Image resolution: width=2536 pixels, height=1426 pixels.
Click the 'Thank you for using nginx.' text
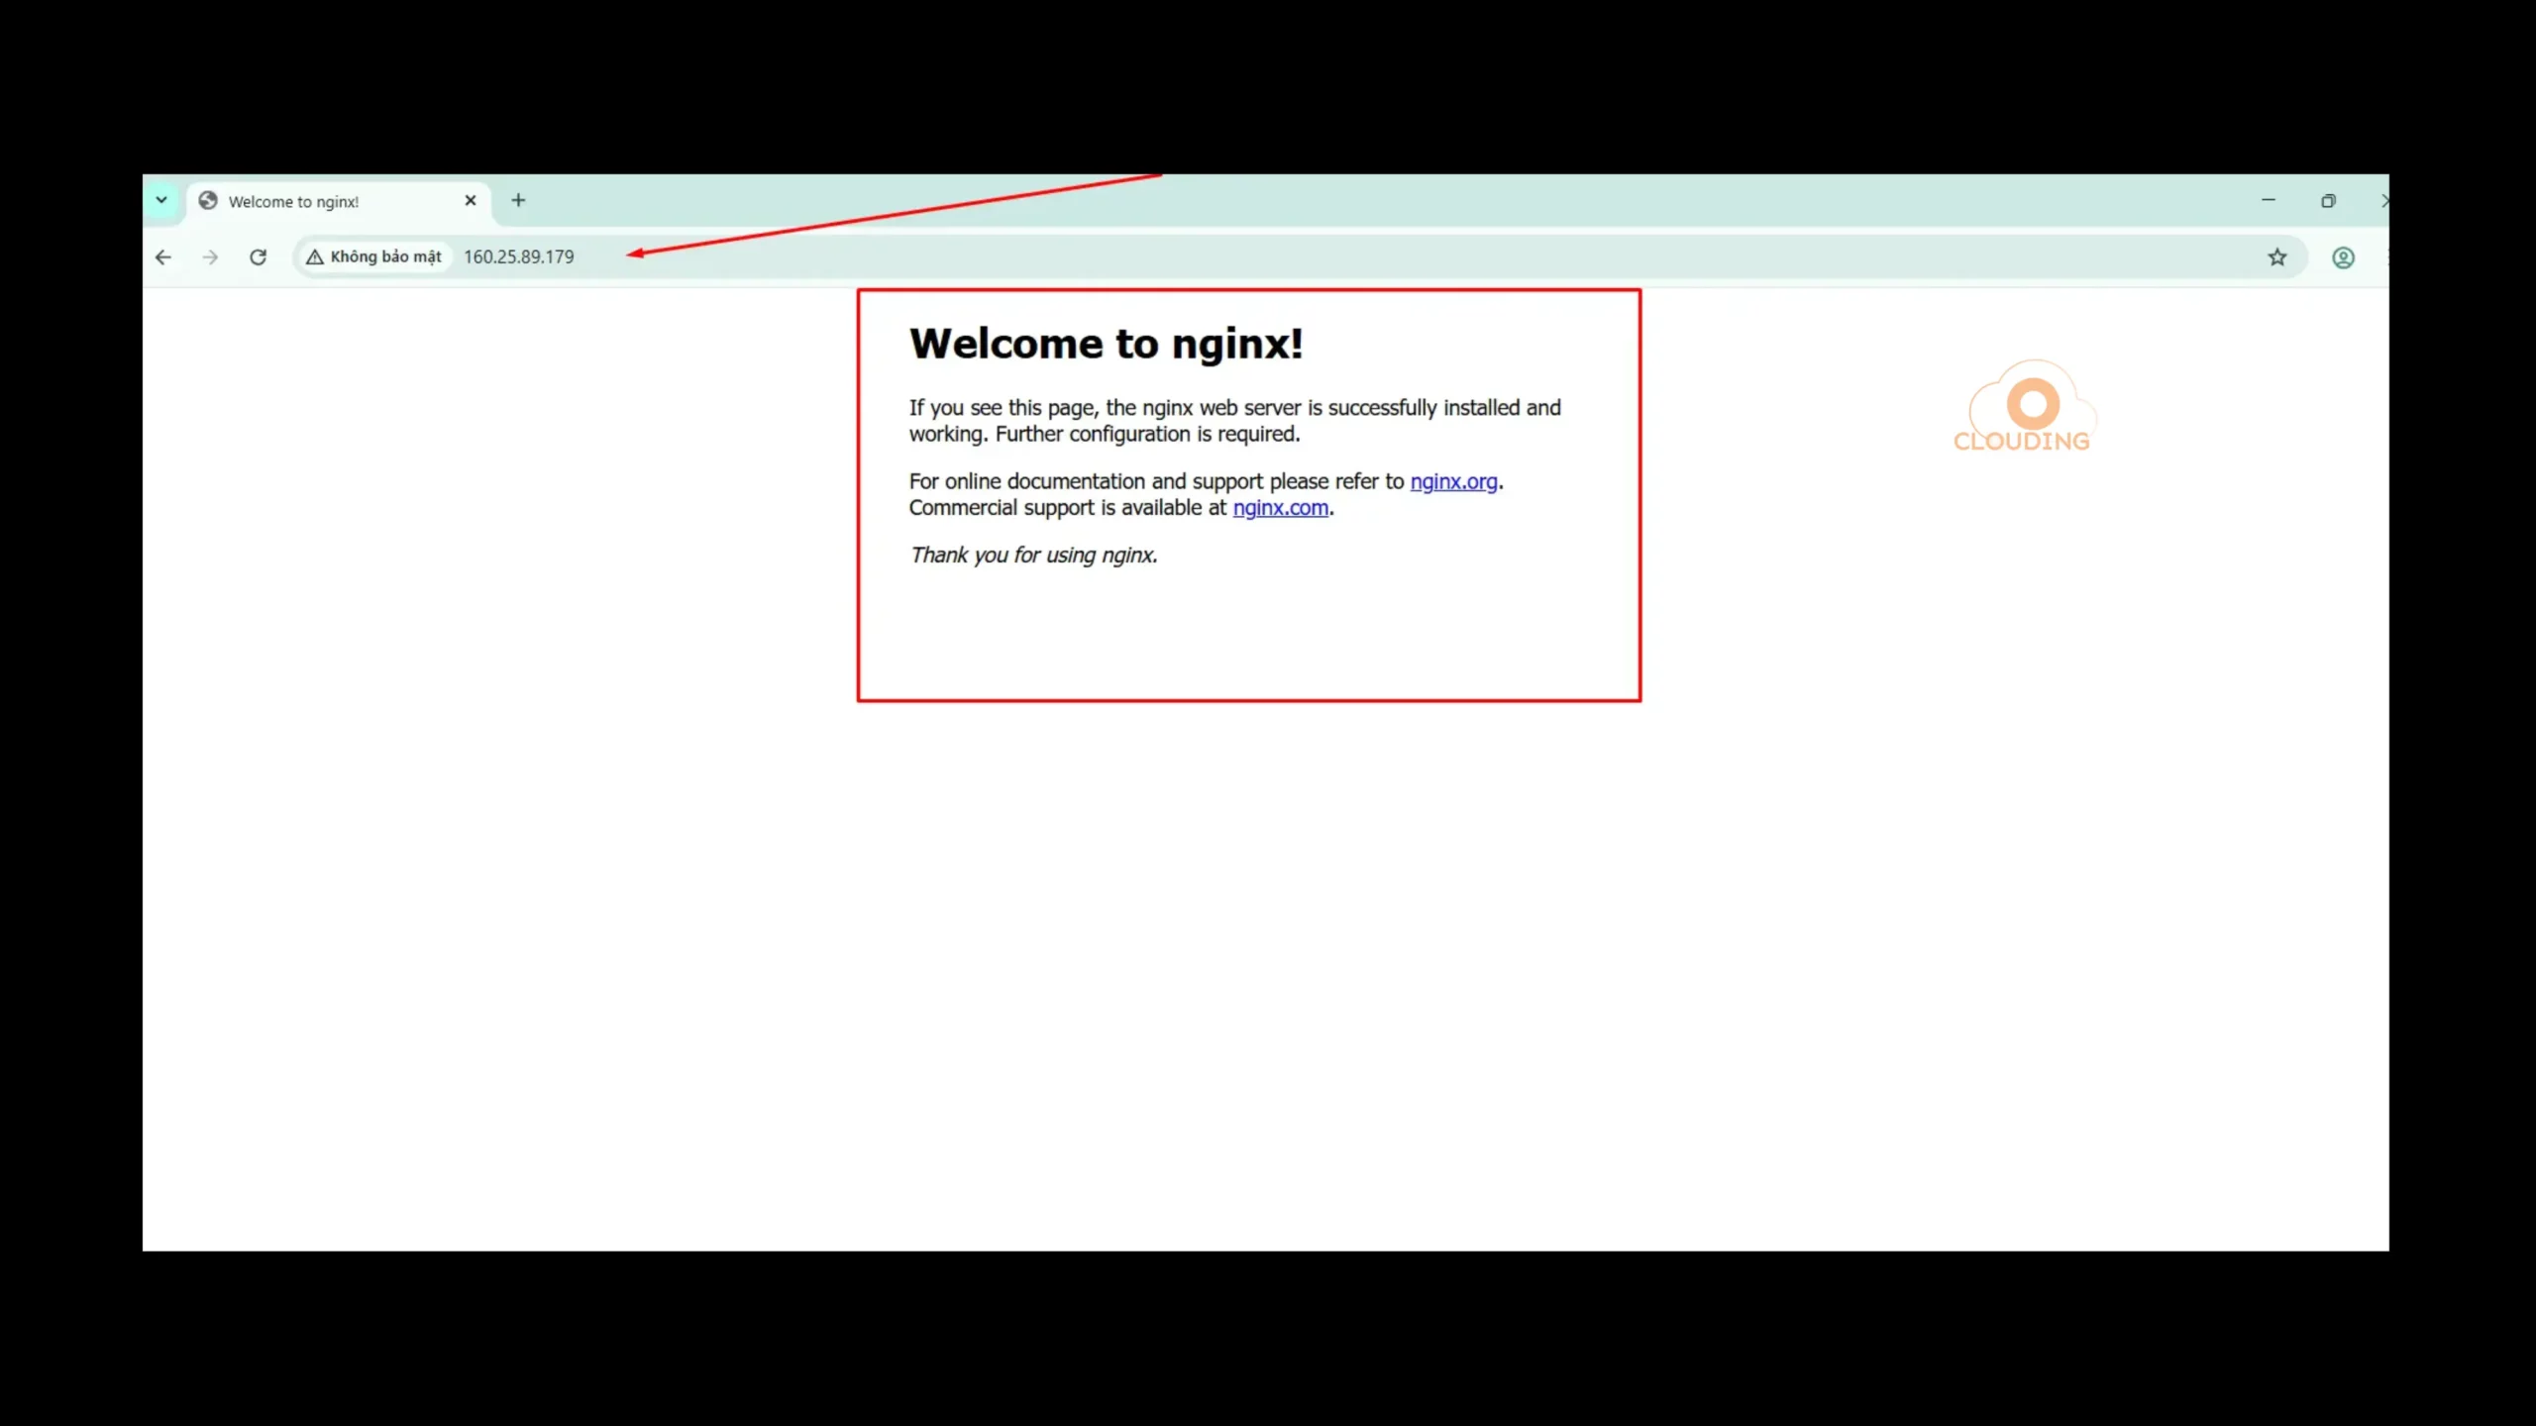[1033, 555]
